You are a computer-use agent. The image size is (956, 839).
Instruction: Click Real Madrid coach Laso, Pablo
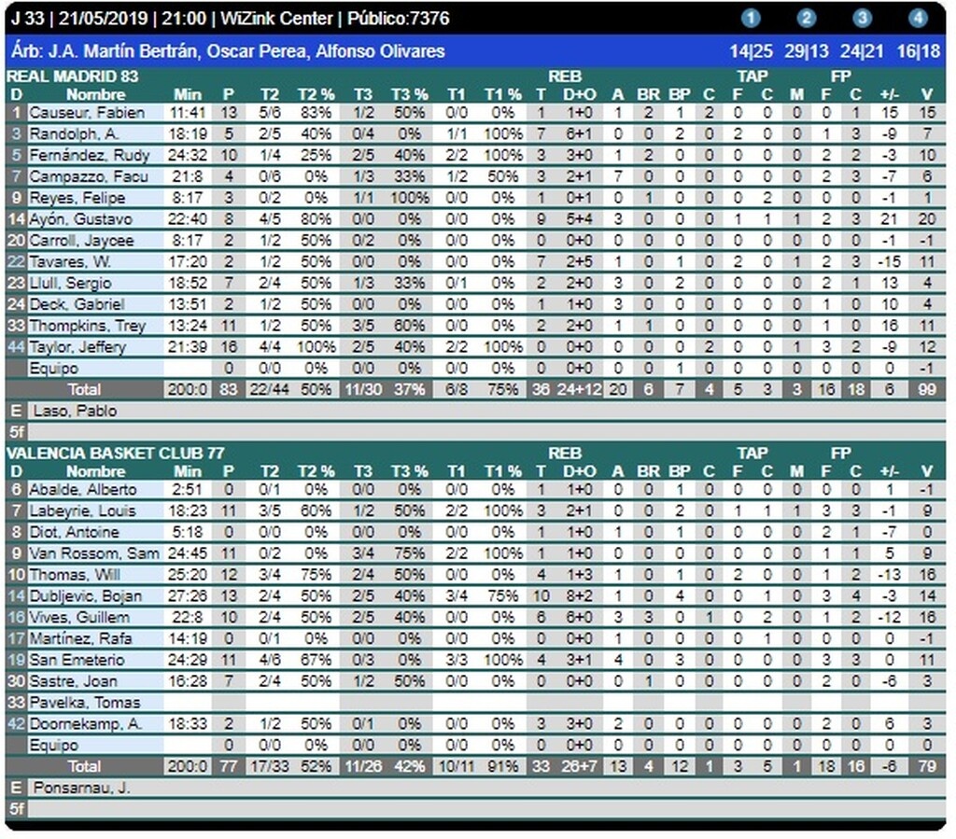(x=75, y=412)
